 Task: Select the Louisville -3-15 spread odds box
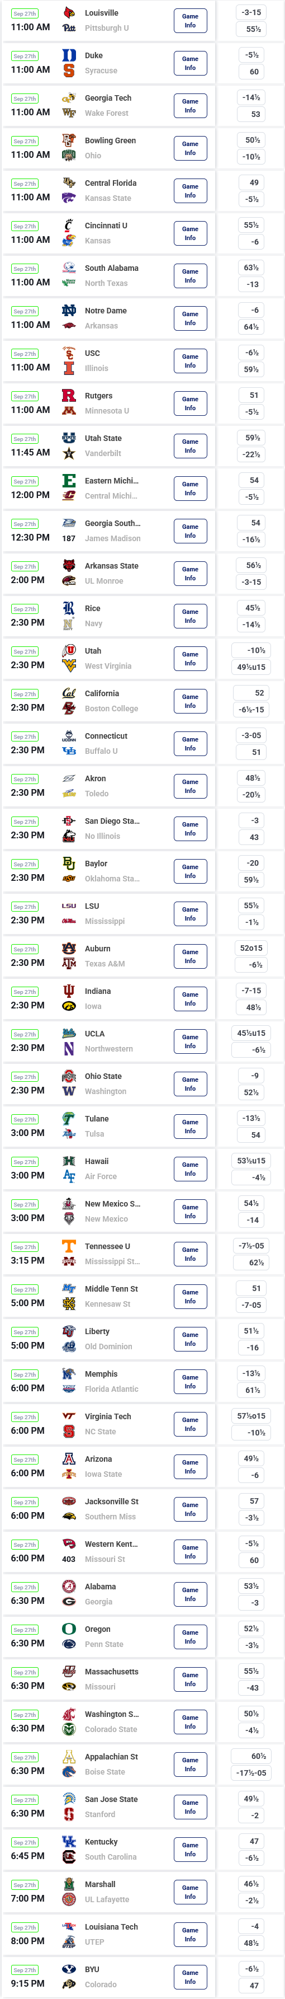point(251,12)
